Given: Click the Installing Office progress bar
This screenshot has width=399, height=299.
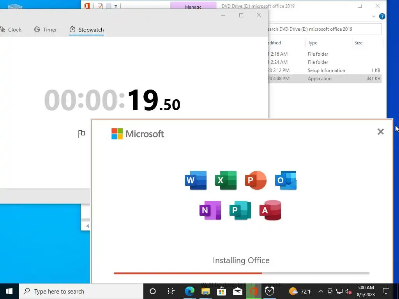Looking at the screenshot, I should tap(242, 273).
